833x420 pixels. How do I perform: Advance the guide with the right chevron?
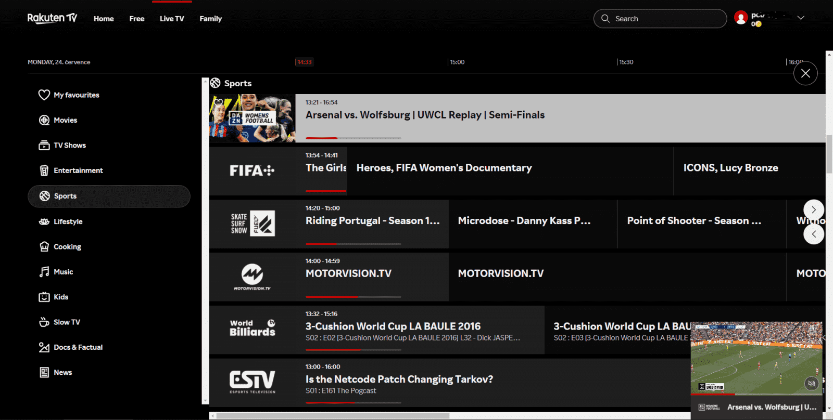(x=814, y=210)
